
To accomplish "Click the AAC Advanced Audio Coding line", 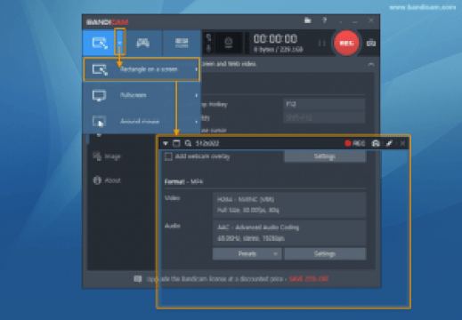I will pos(258,228).
